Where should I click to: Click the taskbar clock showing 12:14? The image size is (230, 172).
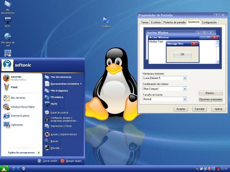[x=224, y=169]
